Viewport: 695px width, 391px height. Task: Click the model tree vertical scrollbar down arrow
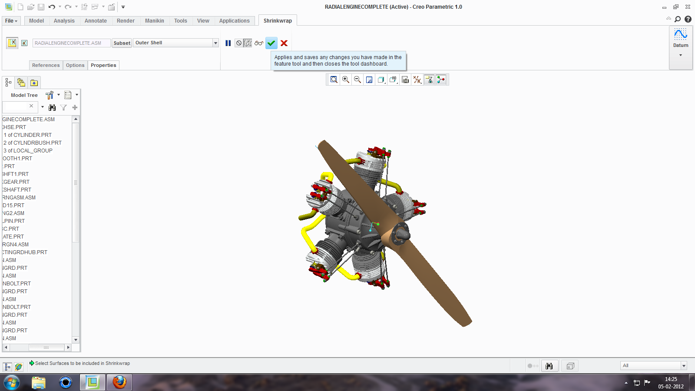click(x=76, y=340)
